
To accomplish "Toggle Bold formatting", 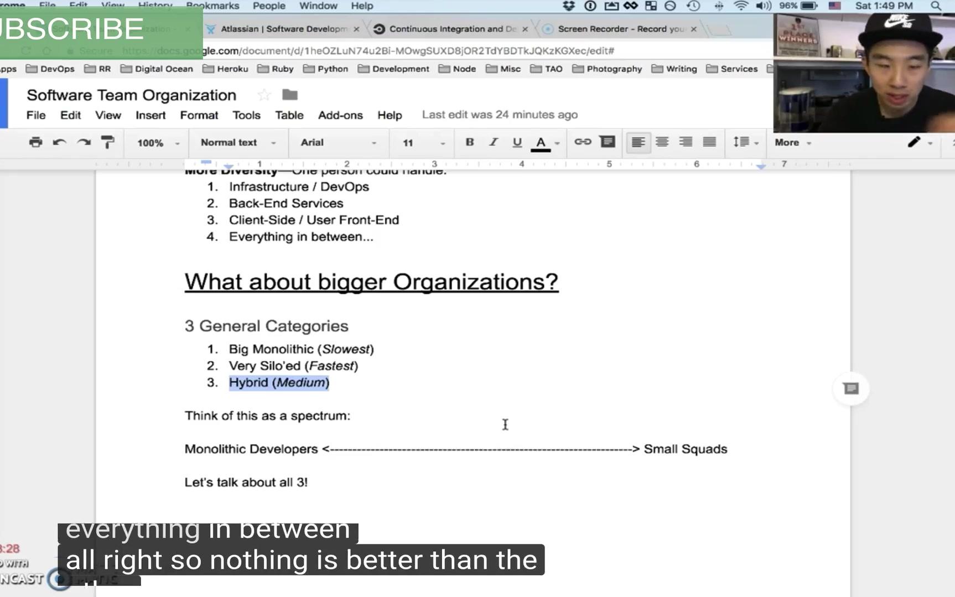I will click(x=469, y=142).
